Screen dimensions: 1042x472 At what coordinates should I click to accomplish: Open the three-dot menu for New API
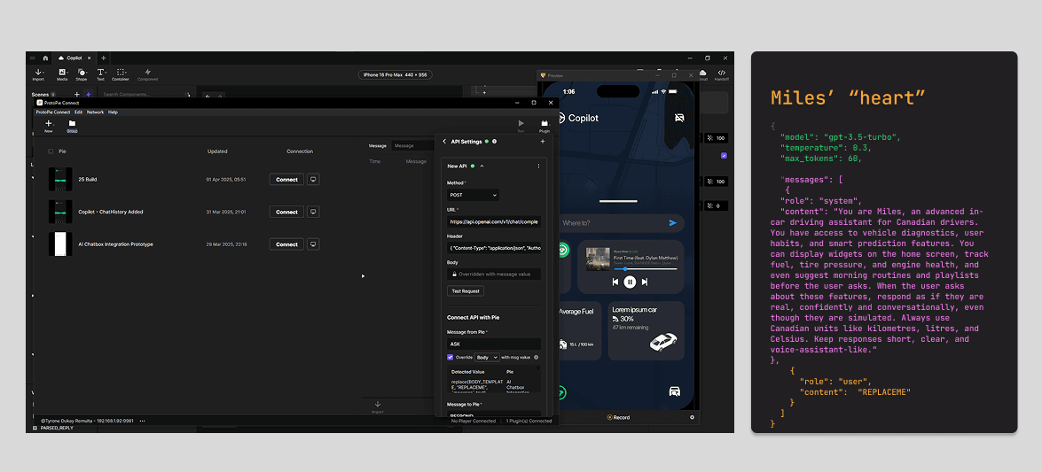(x=539, y=166)
